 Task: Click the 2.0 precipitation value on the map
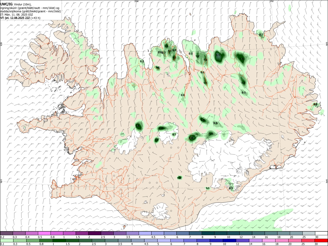coord(191,138)
